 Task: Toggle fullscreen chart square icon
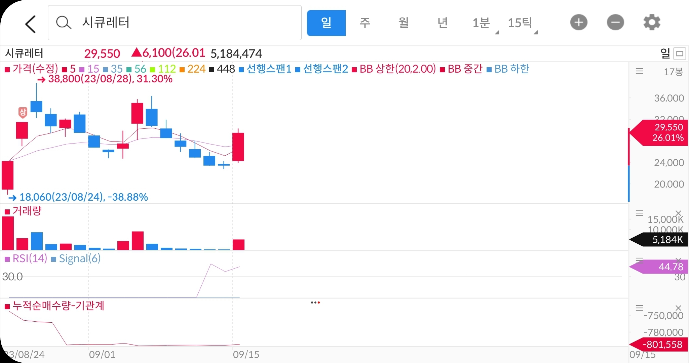[680, 53]
